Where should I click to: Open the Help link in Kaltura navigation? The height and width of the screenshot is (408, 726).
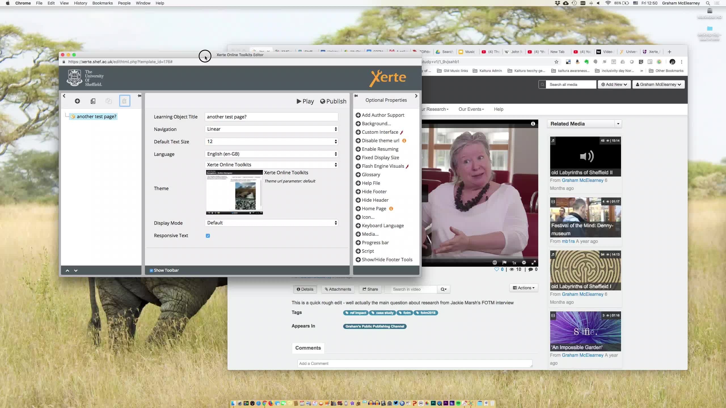click(x=499, y=109)
